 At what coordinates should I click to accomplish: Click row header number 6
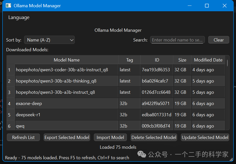(x=10, y=125)
